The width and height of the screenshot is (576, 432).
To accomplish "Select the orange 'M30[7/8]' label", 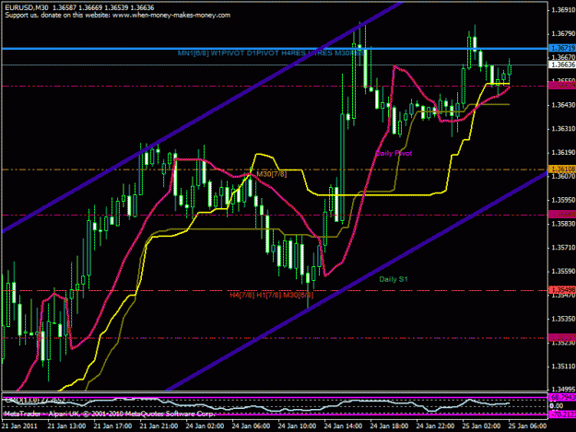I will pos(272,174).
